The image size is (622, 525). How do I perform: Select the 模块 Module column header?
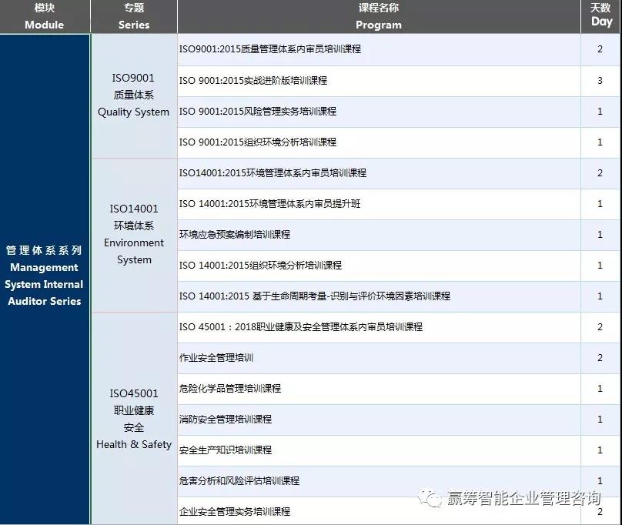(44, 16)
